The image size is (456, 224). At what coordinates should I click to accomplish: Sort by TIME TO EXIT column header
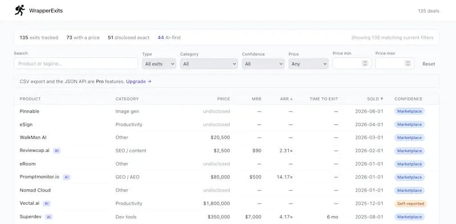pos(324,99)
